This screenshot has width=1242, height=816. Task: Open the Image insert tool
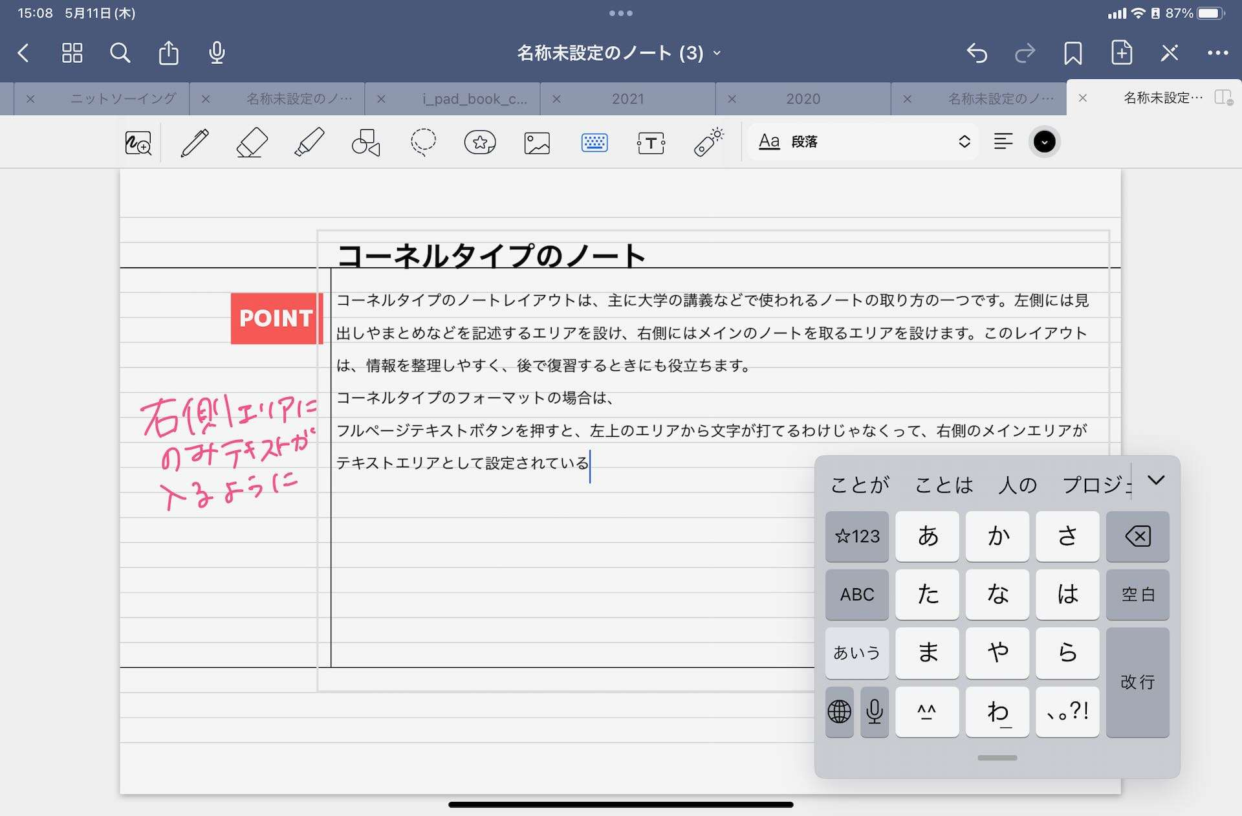[x=537, y=142]
